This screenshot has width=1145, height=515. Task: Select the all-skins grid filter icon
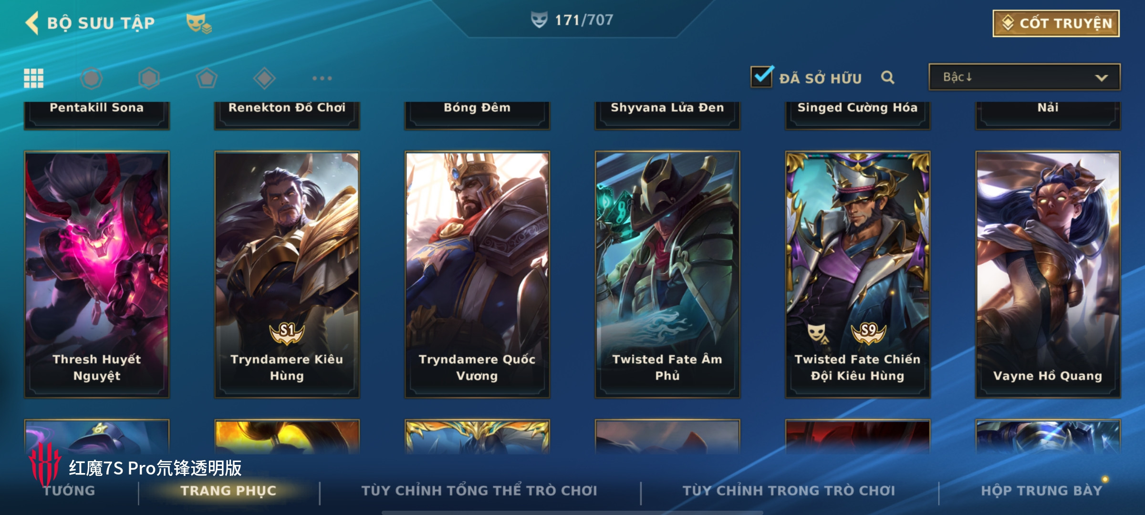coord(34,78)
